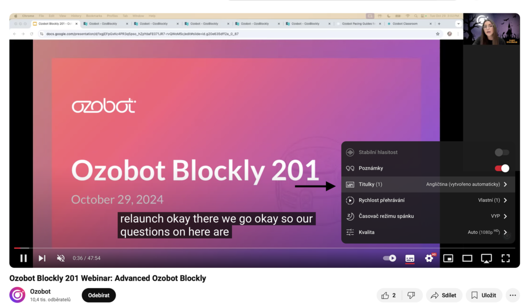Click the Auto (1080p HD) quality value
Viewport: 529px width, 307px height.
point(484,232)
